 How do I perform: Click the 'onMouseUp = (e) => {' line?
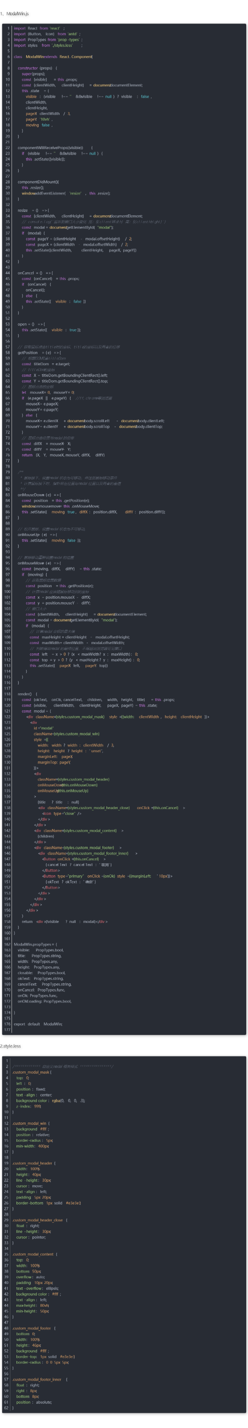point(38,535)
